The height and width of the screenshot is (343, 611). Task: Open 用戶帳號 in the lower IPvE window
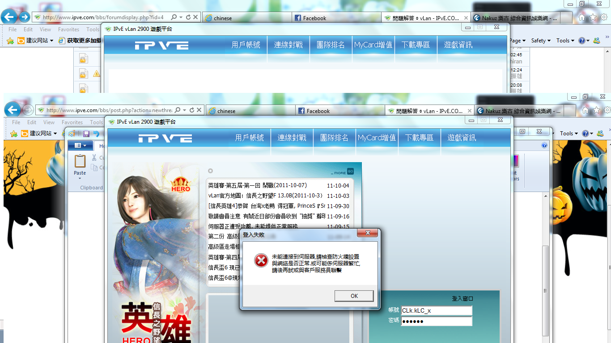click(x=250, y=138)
